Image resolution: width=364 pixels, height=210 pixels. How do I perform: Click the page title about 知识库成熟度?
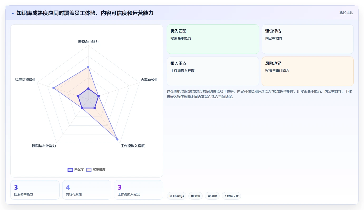coord(85,13)
